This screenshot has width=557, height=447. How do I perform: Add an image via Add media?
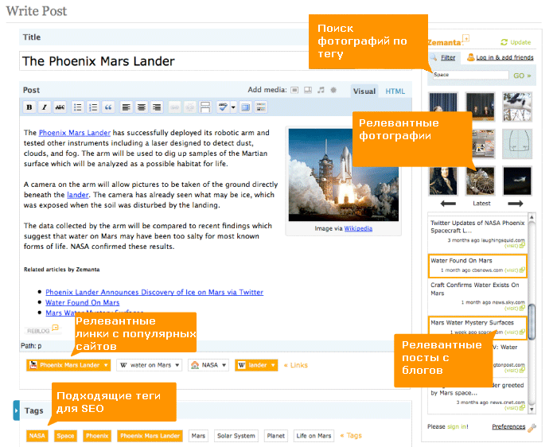click(294, 90)
